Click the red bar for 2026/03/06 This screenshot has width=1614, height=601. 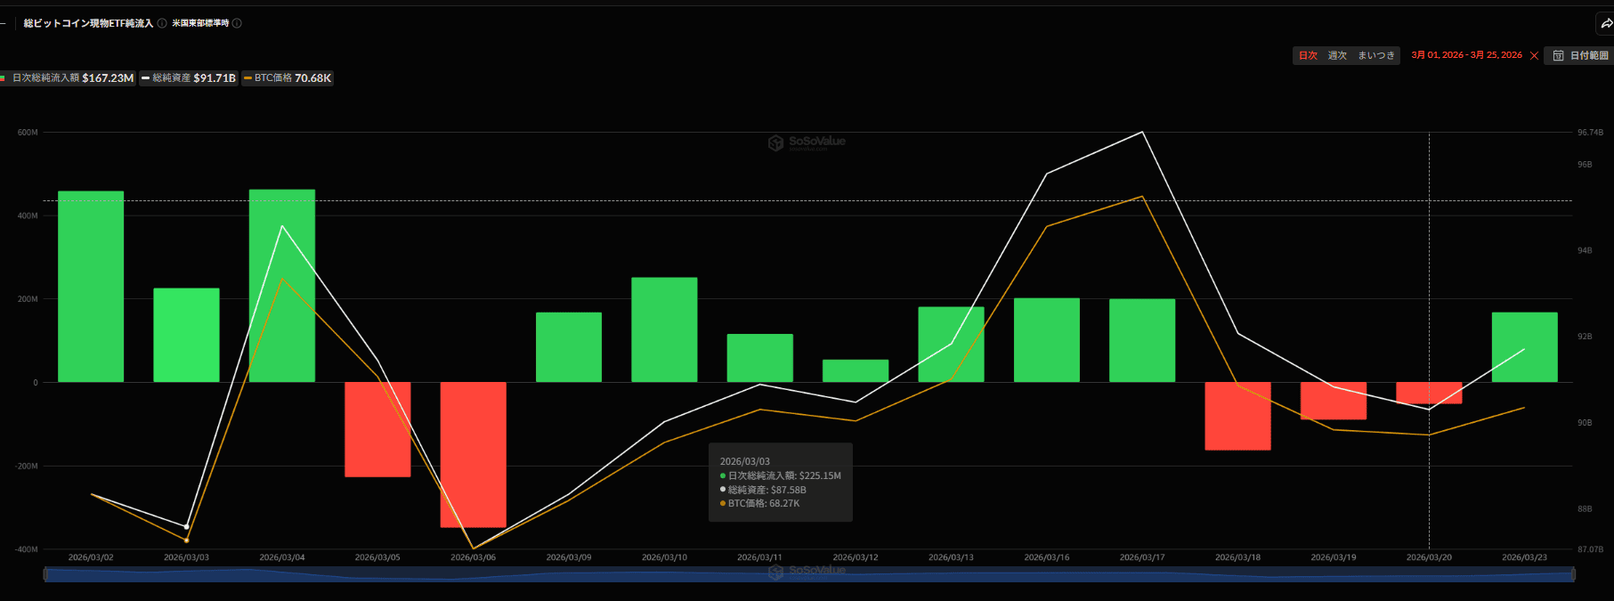(x=473, y=454)
